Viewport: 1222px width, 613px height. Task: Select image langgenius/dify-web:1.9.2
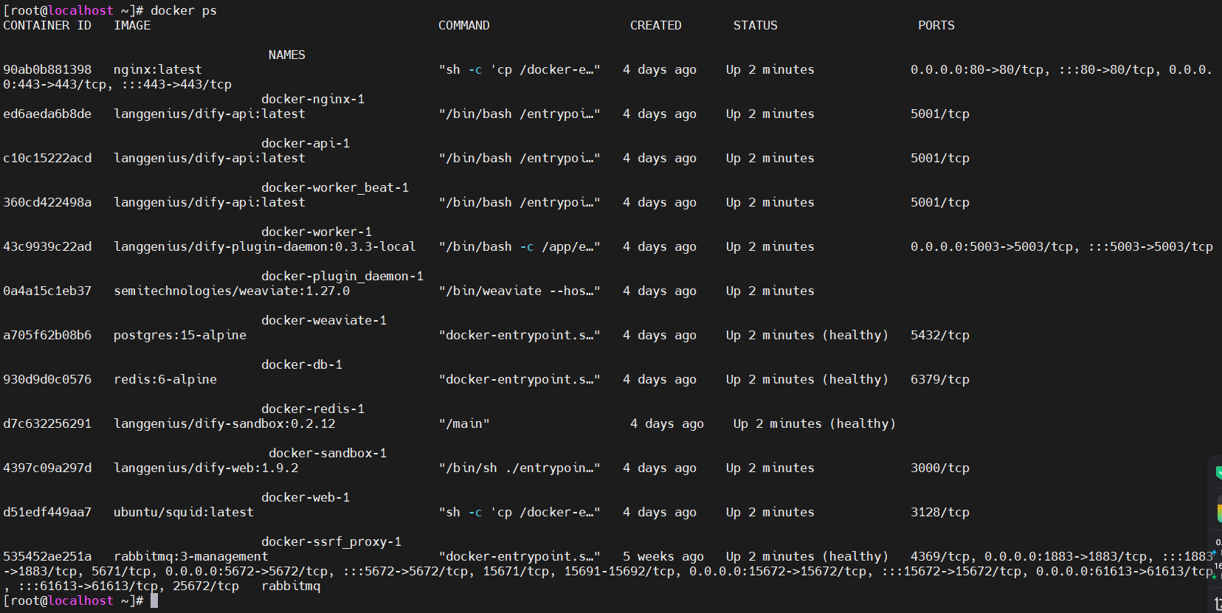point(206,468)
